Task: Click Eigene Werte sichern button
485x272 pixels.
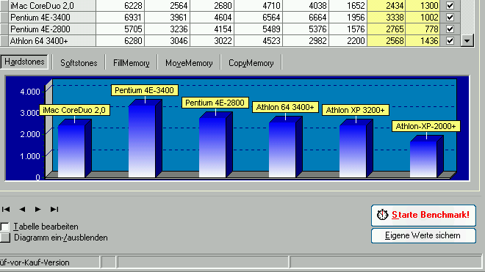Action: click(x=423, y=235)
